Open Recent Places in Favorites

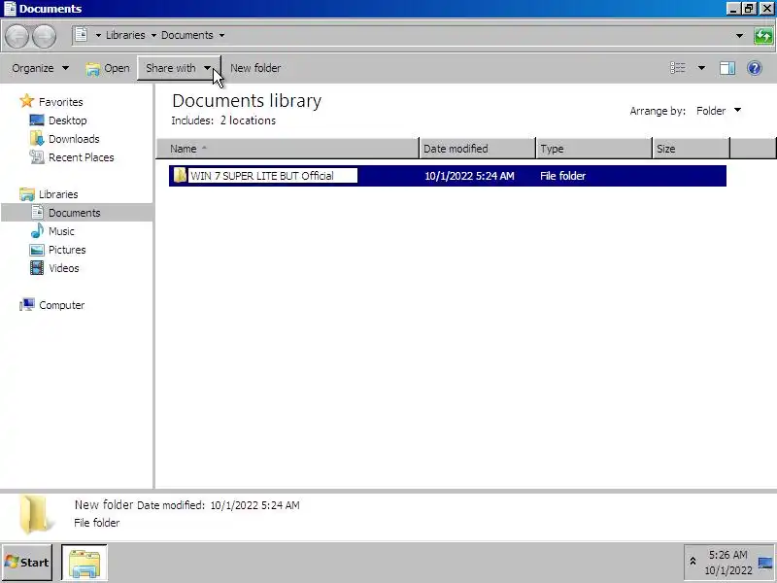point(82,157)
